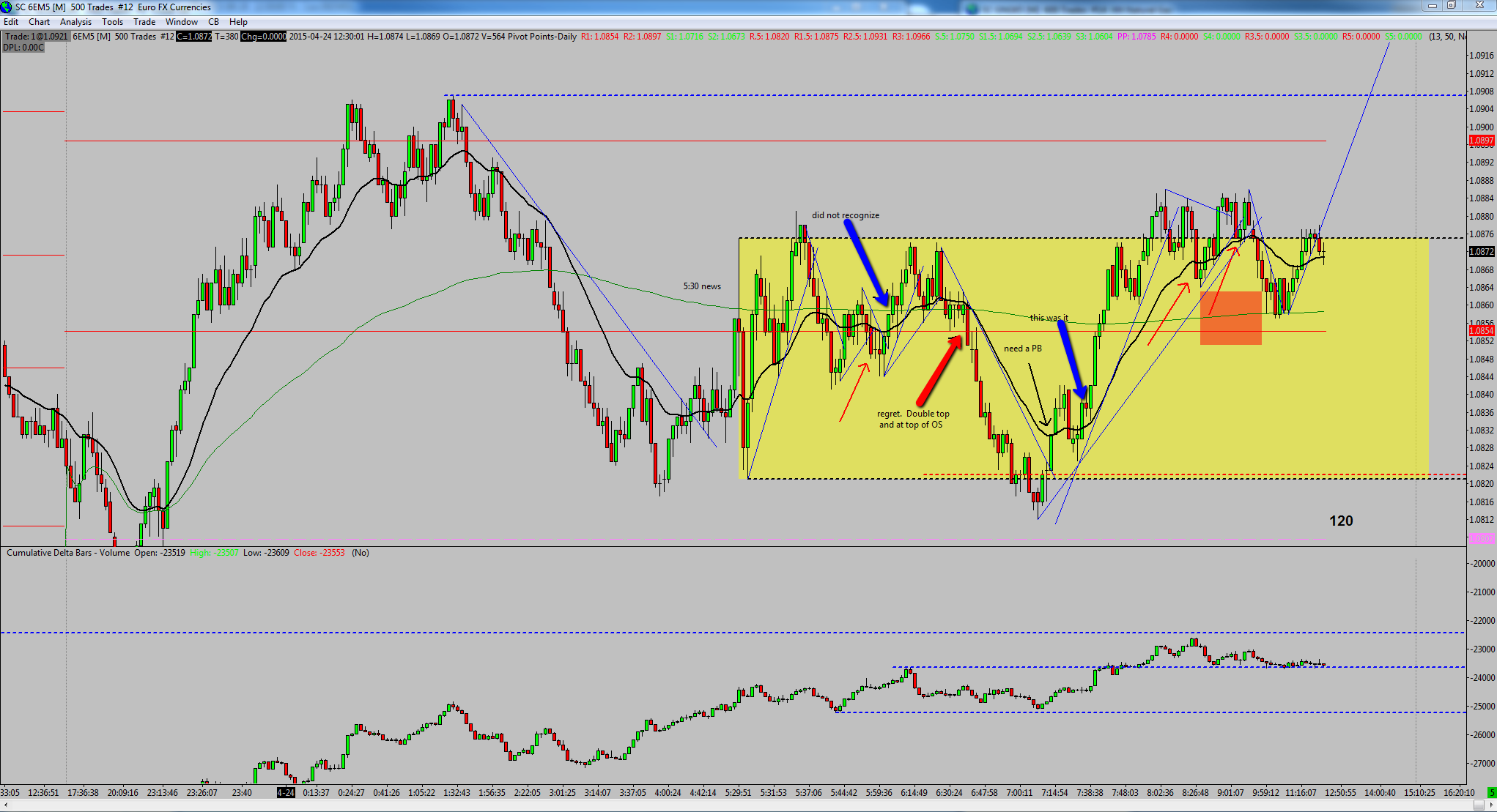The height and width of the screenshot is (812, 1497).
Task: Click the 'T=380' value in chart header
Action: click(226, 37)
